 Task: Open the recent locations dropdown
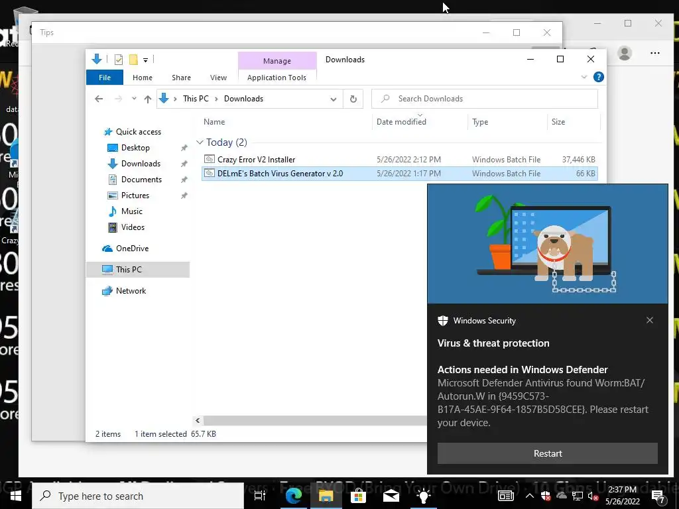click(134, 99)
